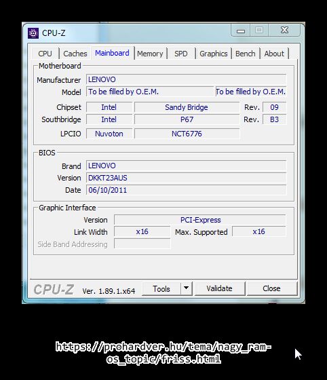This screenshot has height=380, width=327.
Task: Click the Southbridge vendor 'Intel' value
Action: [x=109, y=119]
